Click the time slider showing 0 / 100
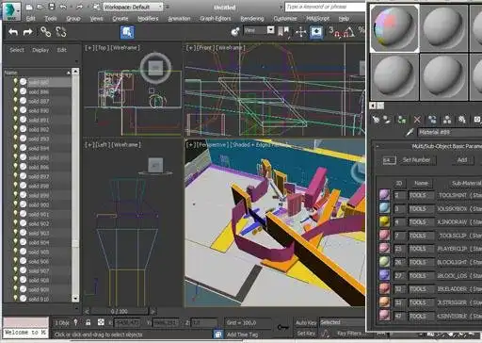 tap(120, 312)
